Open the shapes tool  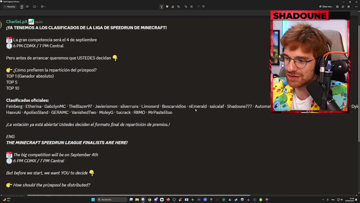coord(178,6)
